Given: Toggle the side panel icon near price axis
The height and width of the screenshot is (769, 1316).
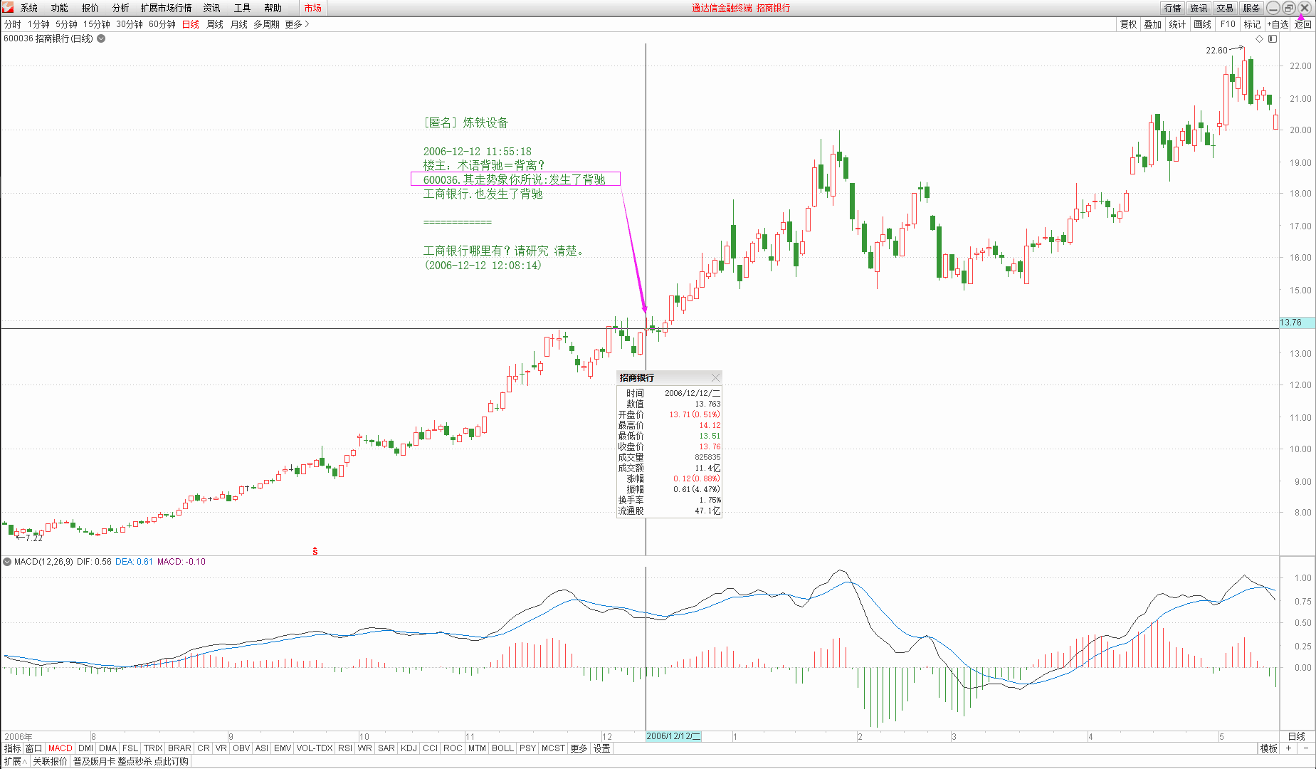Looking at the screenshot, I should (1273, 38).
